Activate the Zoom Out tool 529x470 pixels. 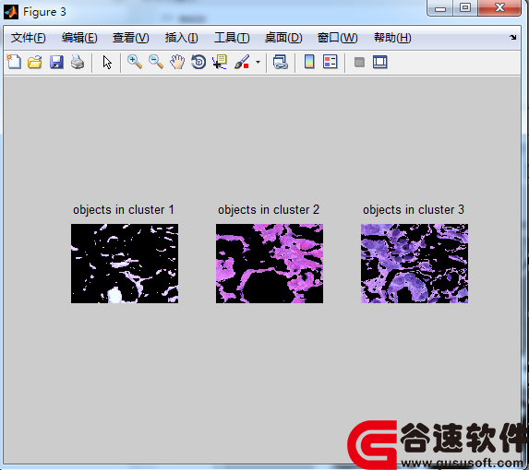pyautogui.click(x=156, y=63)
